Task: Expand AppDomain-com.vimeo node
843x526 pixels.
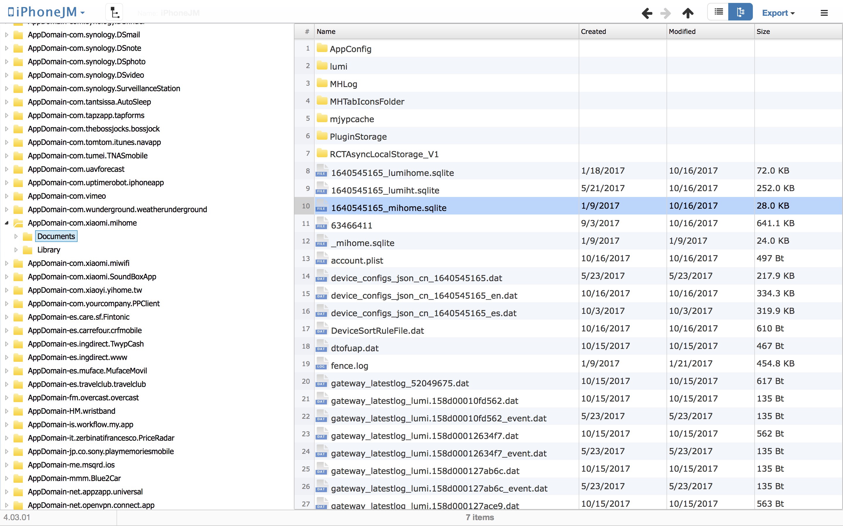Action: click(6, 196)
